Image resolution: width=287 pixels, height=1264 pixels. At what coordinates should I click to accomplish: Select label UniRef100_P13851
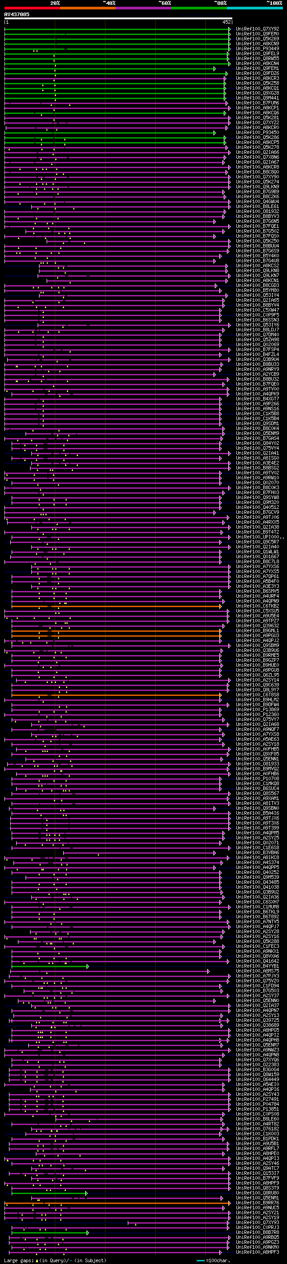pyautogui.click(x=257, y=1109)
